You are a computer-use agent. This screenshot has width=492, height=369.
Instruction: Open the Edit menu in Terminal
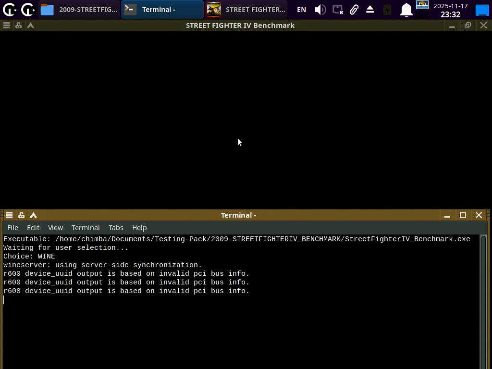[33, 227]
